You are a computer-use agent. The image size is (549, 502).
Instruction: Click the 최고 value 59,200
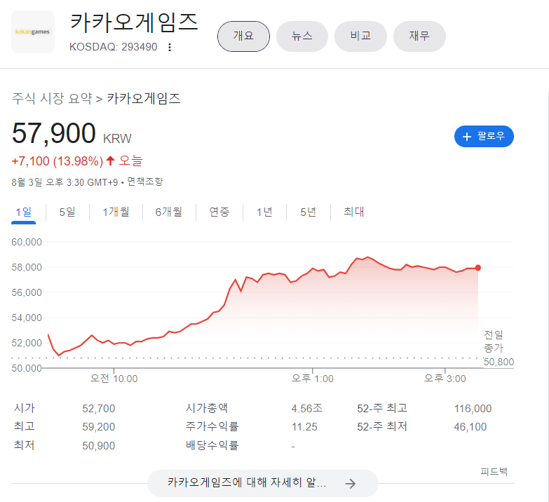[x=99, y=427]
